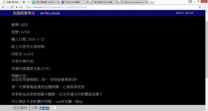The width and height of the screenshot is (208, 111).
Task: Click the line ending ram有加購一條8g
Action: pyautogui.click(x=47, y=102)
